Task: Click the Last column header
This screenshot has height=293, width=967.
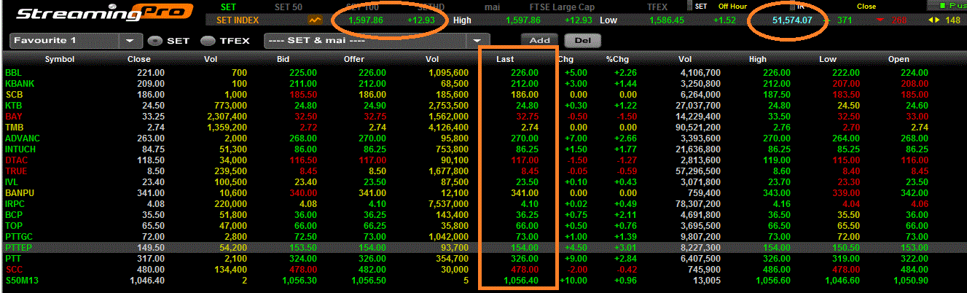Action: [x=506, y=59]
